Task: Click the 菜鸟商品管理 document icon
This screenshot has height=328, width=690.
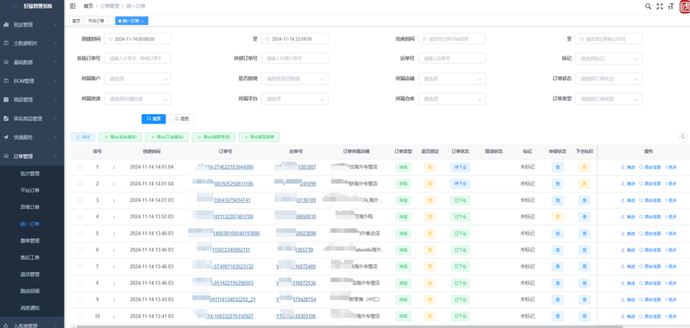Action: pyautogui.click(x=6, y=119)
